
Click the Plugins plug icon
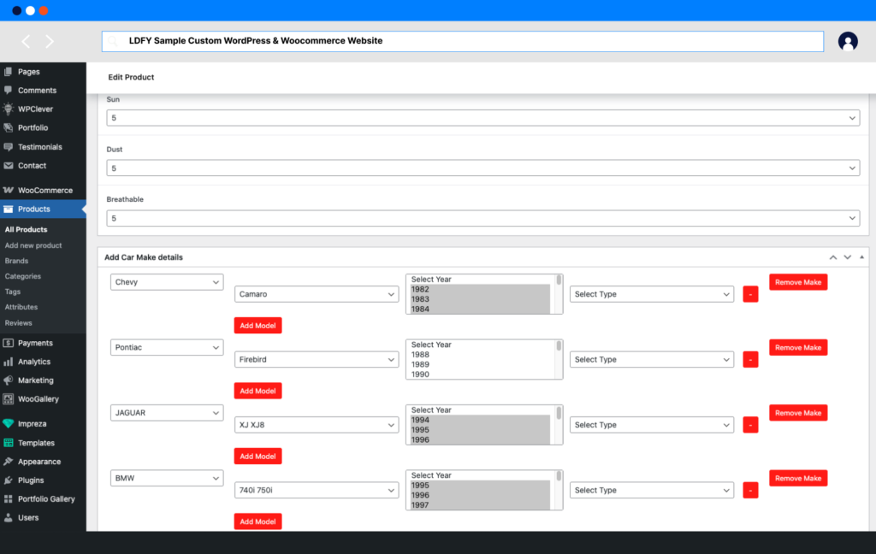9,480
